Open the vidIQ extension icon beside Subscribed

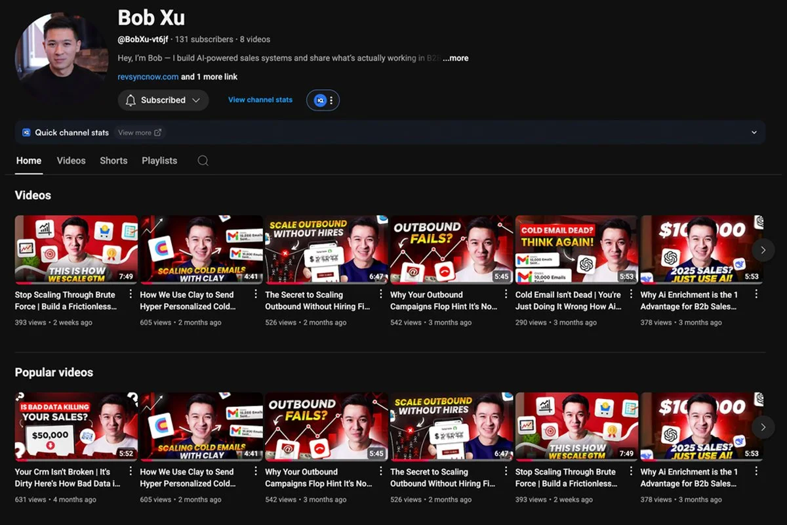point(319,100)
